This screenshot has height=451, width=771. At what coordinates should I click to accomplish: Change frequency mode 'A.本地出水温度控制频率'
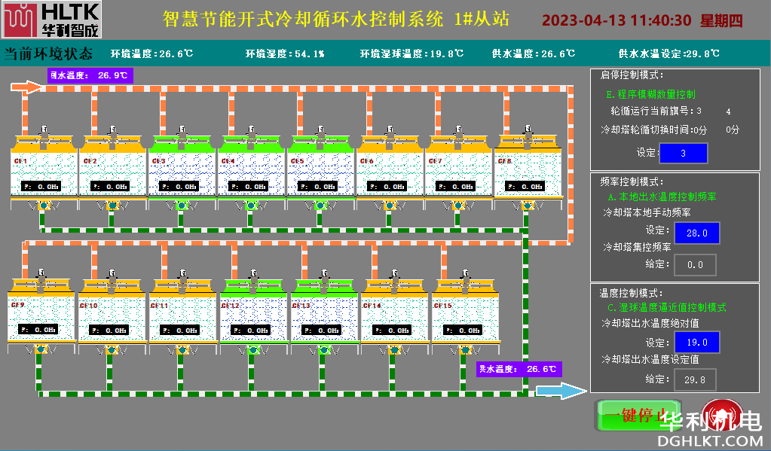[661, 197]
